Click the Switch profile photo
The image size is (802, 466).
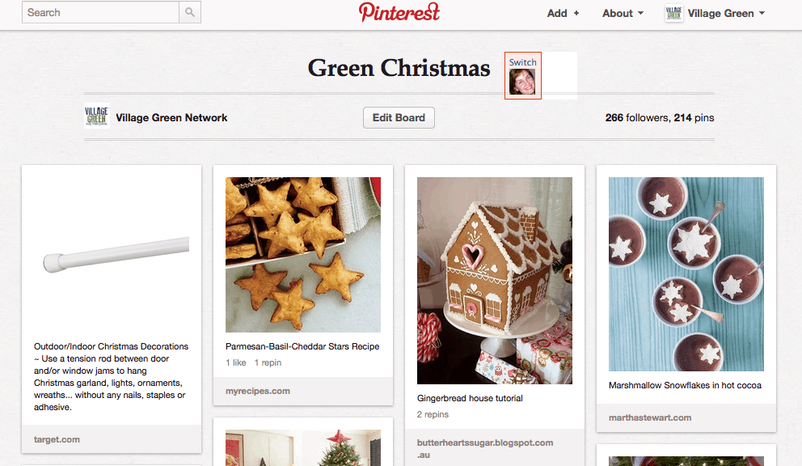522,82
